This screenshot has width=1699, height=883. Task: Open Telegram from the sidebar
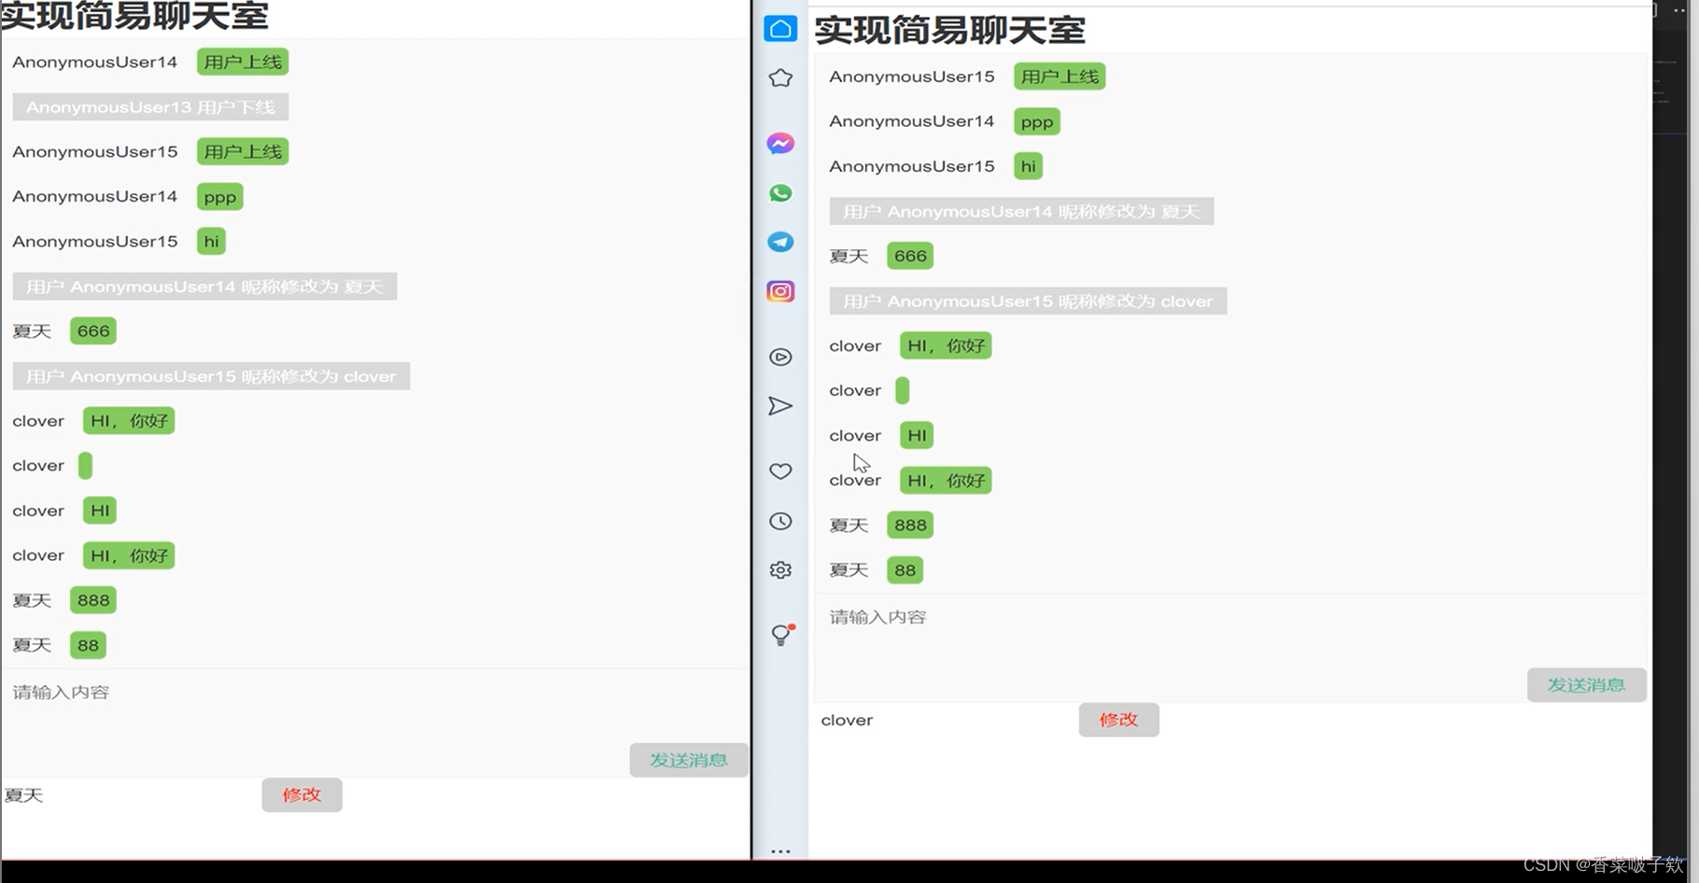780,242
